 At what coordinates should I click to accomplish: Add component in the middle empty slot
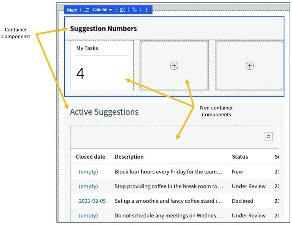click(174, 66)
